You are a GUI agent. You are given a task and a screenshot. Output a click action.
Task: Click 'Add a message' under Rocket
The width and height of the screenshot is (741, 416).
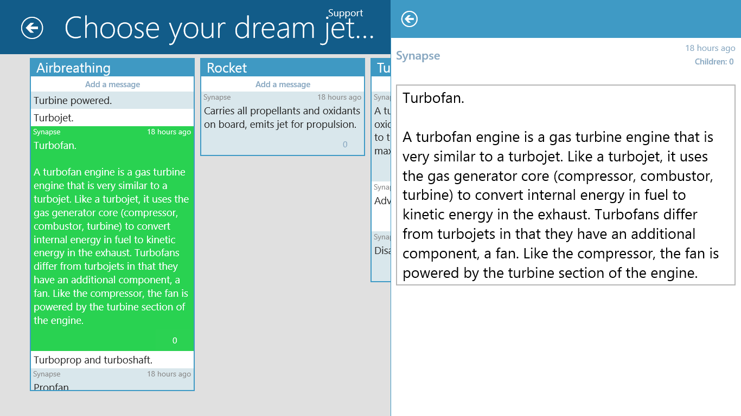283,84
